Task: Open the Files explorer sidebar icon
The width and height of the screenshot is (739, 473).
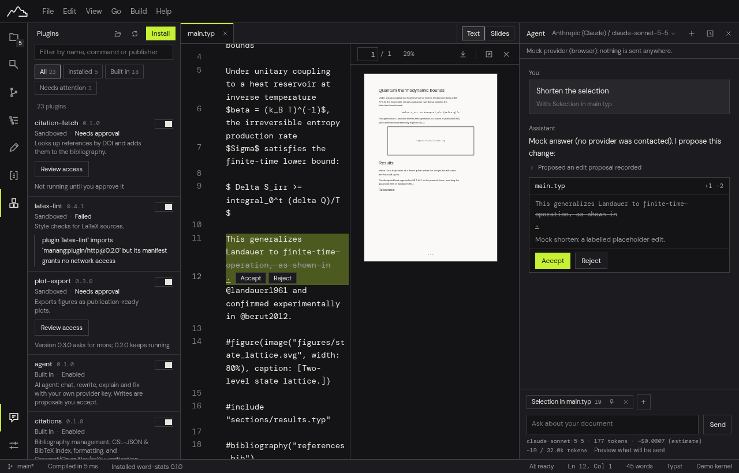Action: 14,37
